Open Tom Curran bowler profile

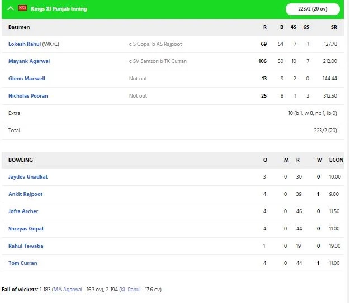pos(23,263)
